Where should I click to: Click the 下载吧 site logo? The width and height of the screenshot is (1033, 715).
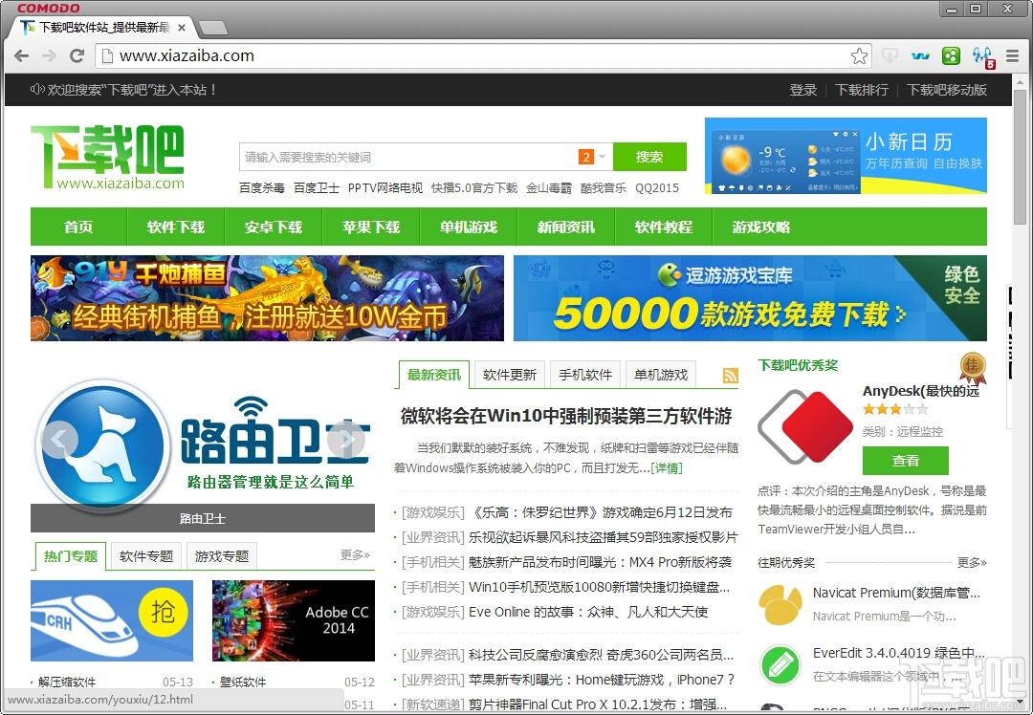(x=107, y=157)
